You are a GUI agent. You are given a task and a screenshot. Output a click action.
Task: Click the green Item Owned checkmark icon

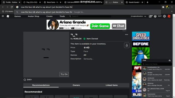84,39
